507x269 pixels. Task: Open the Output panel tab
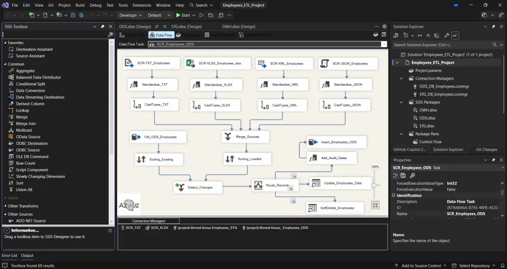point(27,255)
